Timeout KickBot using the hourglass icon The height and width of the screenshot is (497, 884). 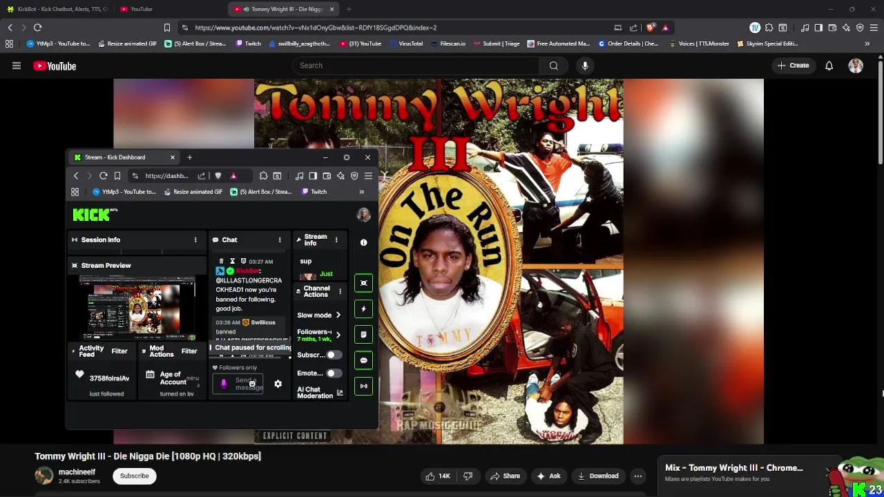[x=232, y=262]
